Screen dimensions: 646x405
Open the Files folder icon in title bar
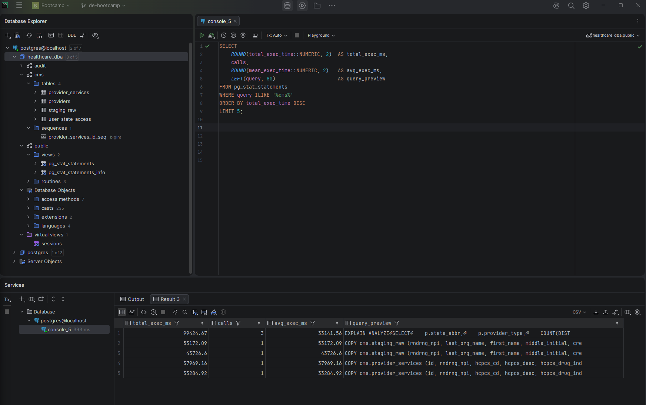point(317,6)
